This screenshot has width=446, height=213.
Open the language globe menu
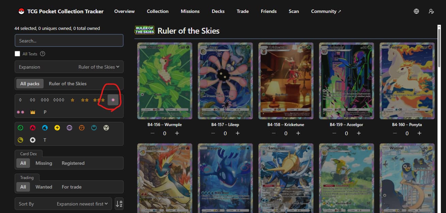tap(416, 11)
